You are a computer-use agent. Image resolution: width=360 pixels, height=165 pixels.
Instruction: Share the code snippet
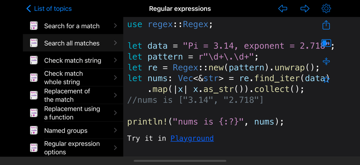coord(326,25)
